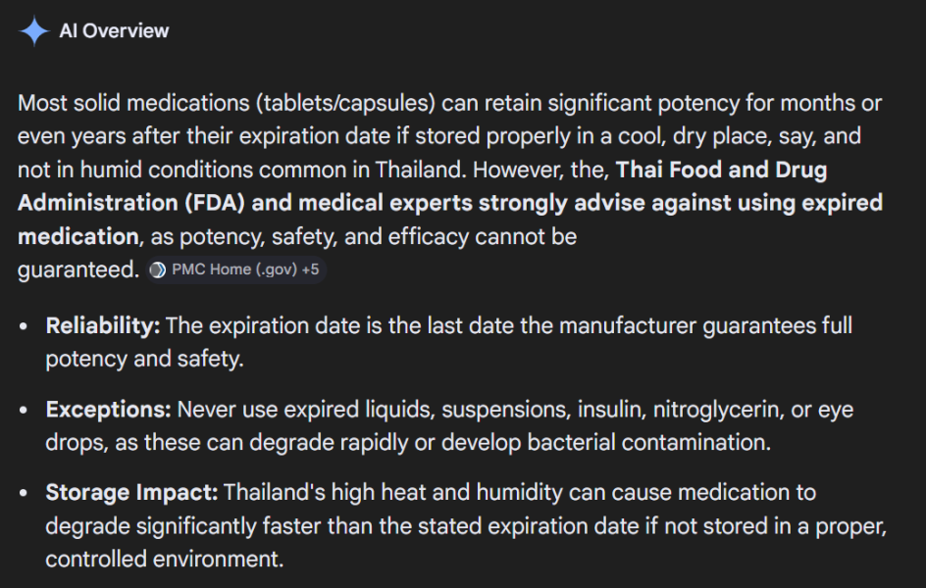Screen dimensions: 926x588
Task: Click the first bullet point marker
Action: point(25,323)
